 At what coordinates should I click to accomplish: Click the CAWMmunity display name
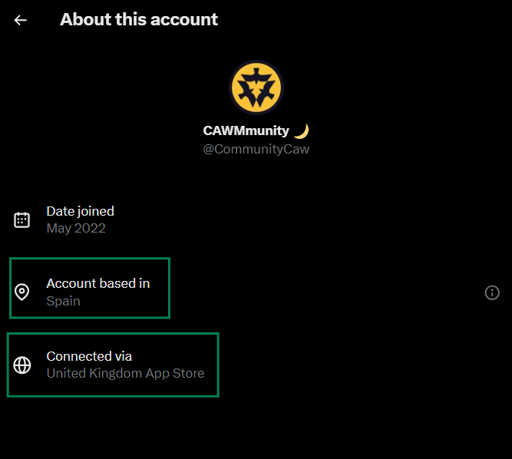coord(246,131)
